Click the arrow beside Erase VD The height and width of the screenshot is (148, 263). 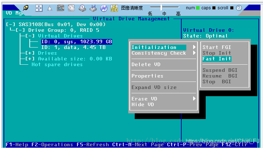coord(194,99)
